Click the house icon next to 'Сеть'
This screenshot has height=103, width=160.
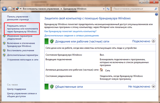(x=101, y=70)
